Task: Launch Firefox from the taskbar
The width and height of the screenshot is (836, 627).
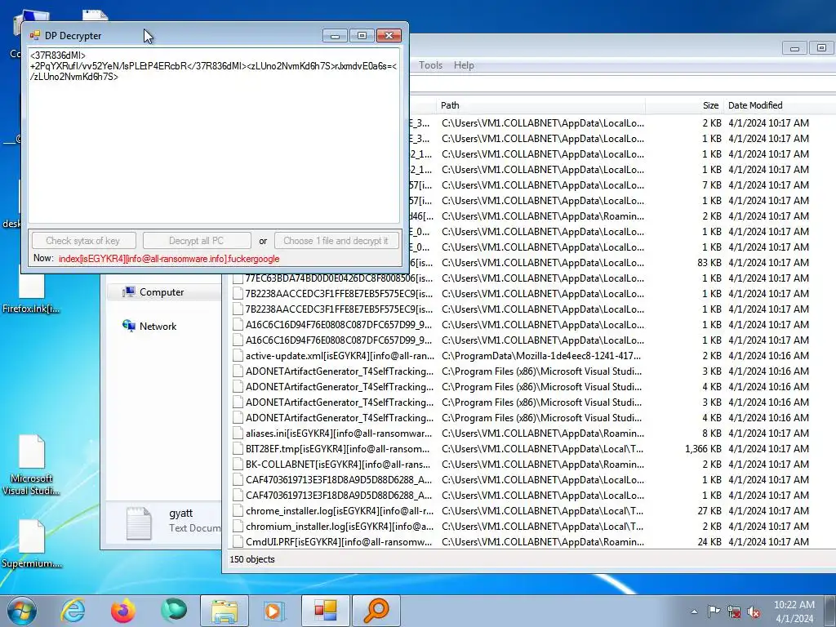Action: point(122,611)
